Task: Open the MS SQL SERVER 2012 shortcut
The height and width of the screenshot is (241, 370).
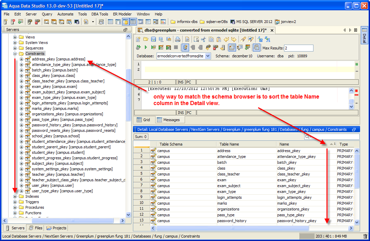Action: (251, 22)
